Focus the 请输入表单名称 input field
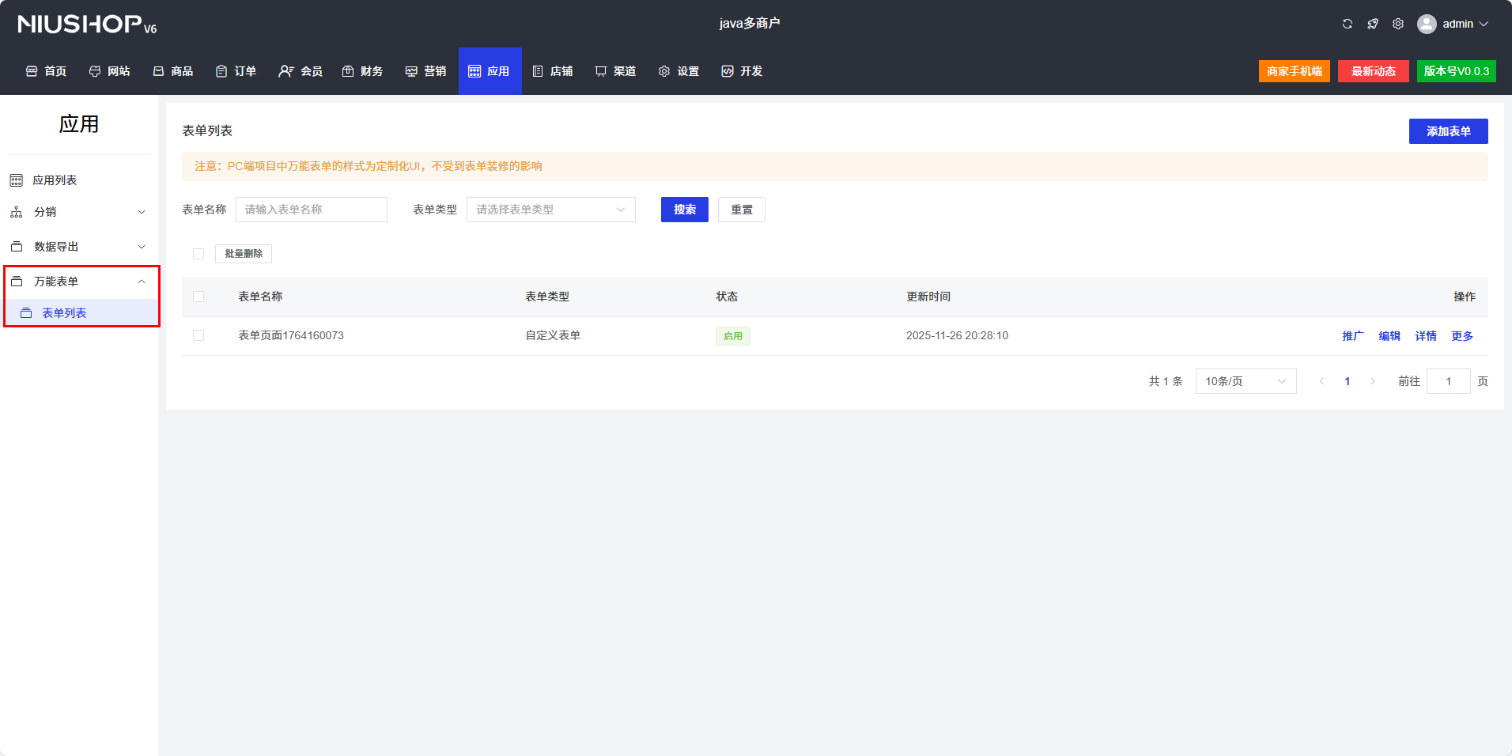1512x756 pixels. [312, 210]
